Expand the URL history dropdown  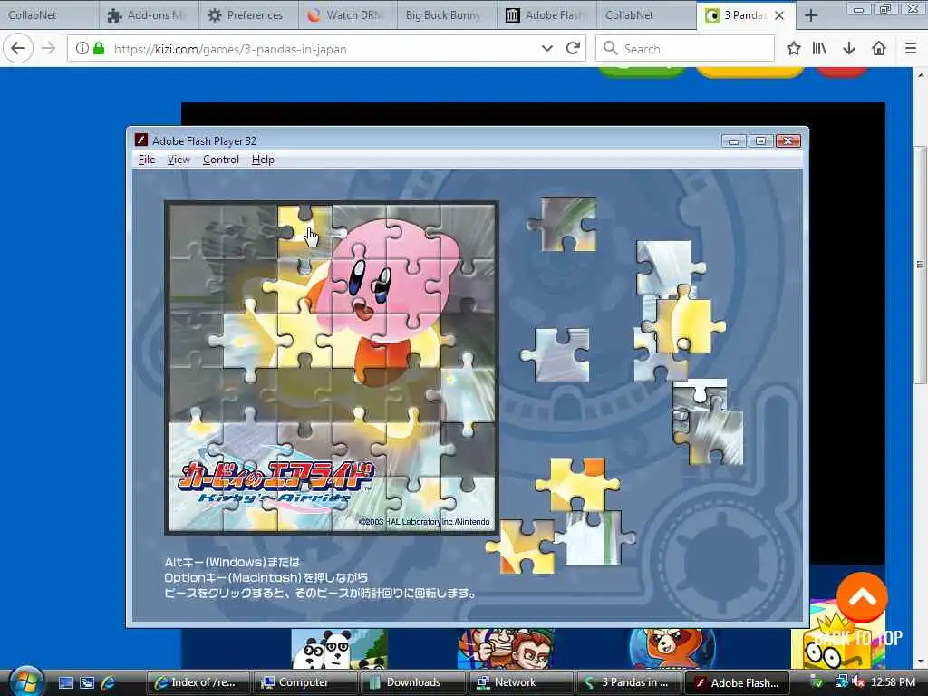(547, 49)
